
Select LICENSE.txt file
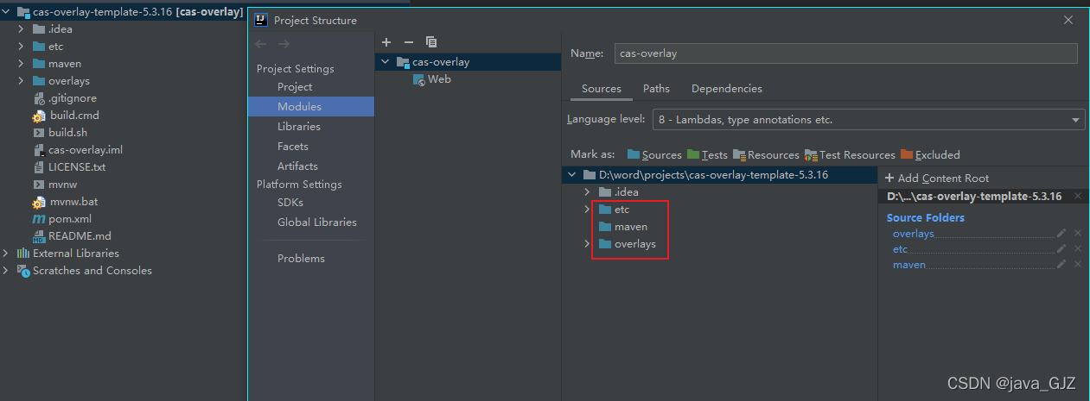tap(69, 167)
